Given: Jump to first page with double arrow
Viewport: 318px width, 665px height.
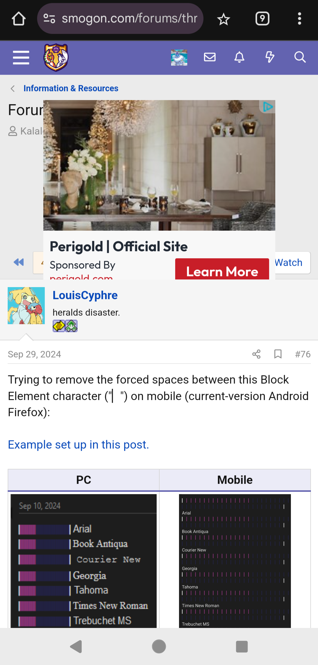Looking at the screenshot, I should (19, 262).
